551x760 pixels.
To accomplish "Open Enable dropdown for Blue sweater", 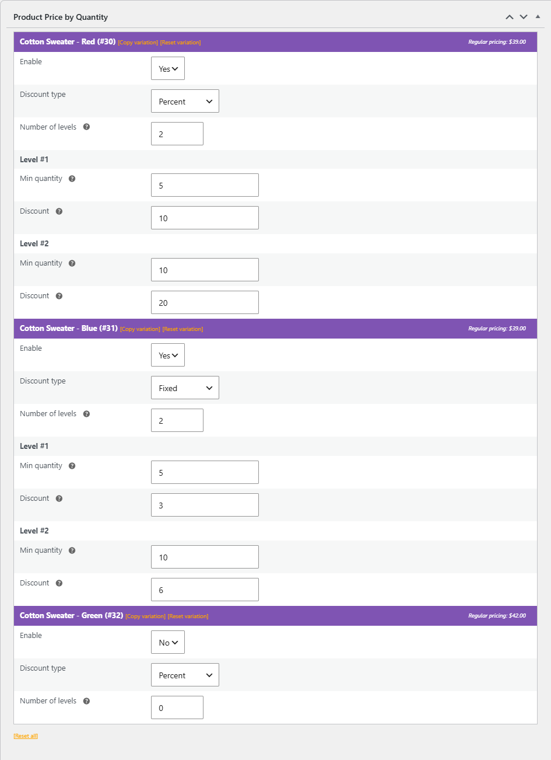I will tap(168, 355).
